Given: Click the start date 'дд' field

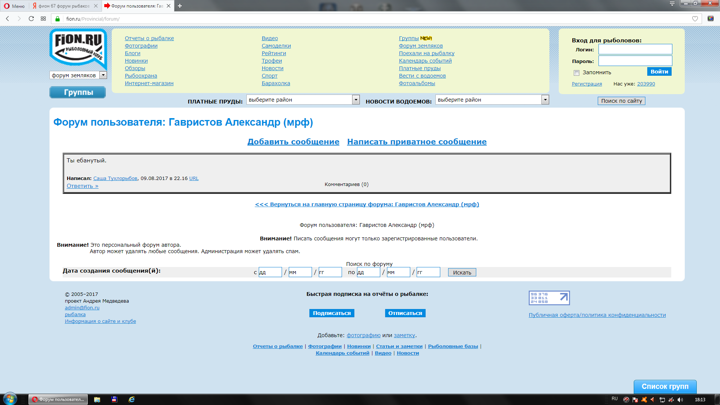Looking at the screenshot, I should click(270, 272).
